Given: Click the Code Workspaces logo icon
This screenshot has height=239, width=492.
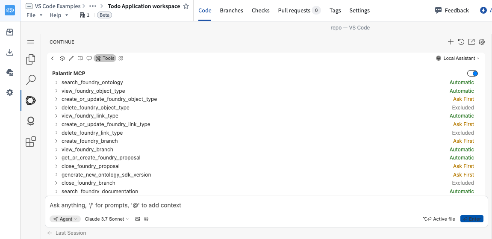Looking at the screenshot, I should tap(10, 10).
